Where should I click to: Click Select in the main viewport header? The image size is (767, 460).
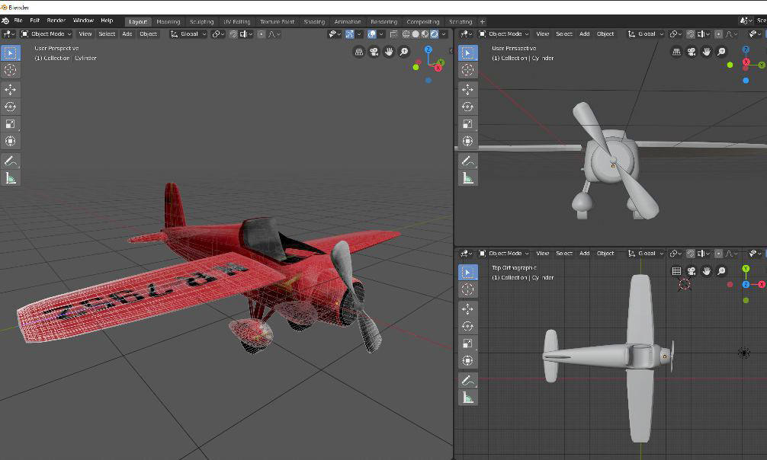click(x=106, y=34)
